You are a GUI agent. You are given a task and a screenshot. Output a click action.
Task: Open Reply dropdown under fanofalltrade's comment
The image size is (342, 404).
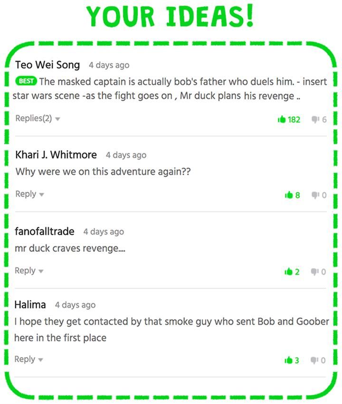(29, 271)
